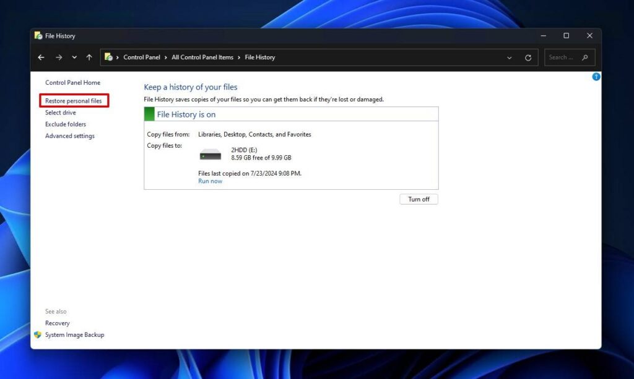Click the Refresh icon in the address bar

pyautogui.click(x=528, y=57)
